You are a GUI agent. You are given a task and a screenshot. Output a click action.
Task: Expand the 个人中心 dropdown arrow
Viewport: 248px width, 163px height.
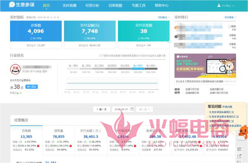coord(233,6)
